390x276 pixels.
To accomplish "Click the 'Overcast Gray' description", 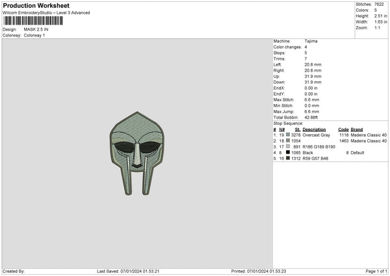I will pos(316,135).
